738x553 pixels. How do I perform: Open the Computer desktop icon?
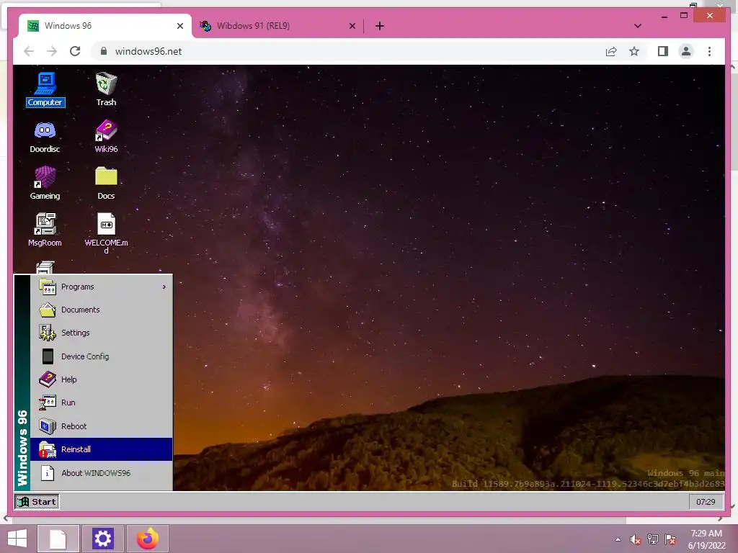point(45,89)
